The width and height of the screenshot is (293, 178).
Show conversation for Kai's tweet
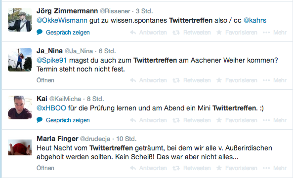coord(63,120)
